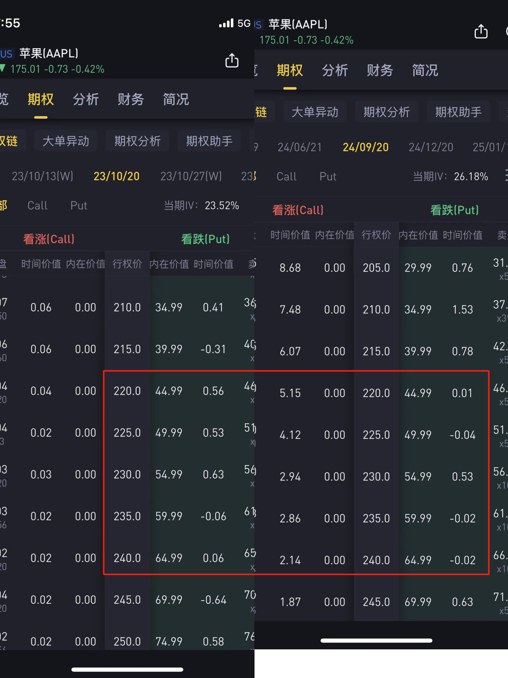Viewport: 508px width, 678px height.
Task: Choose expiry date 23/10/20
Action: (x=117, y=176)
